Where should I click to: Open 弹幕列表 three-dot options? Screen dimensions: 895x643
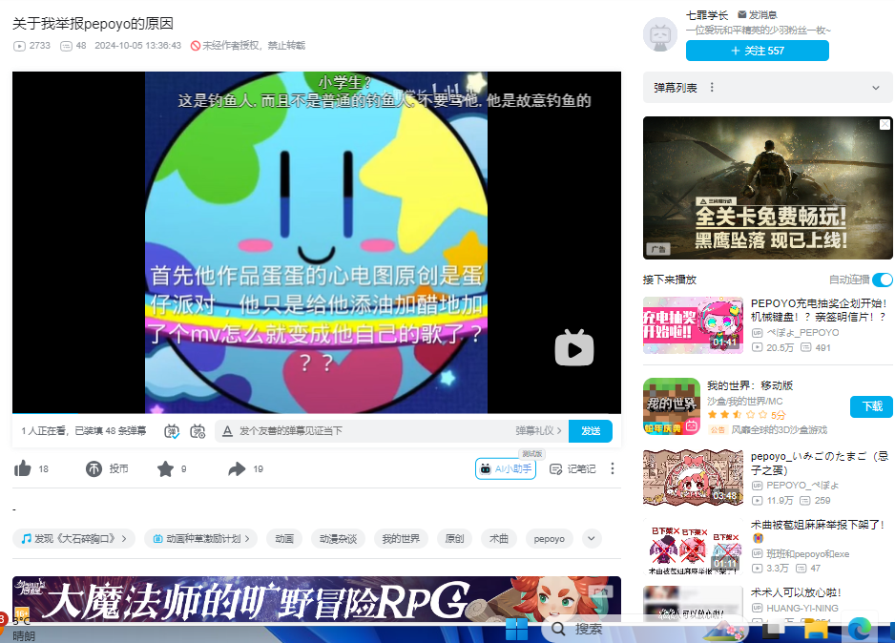click(712, 88)
